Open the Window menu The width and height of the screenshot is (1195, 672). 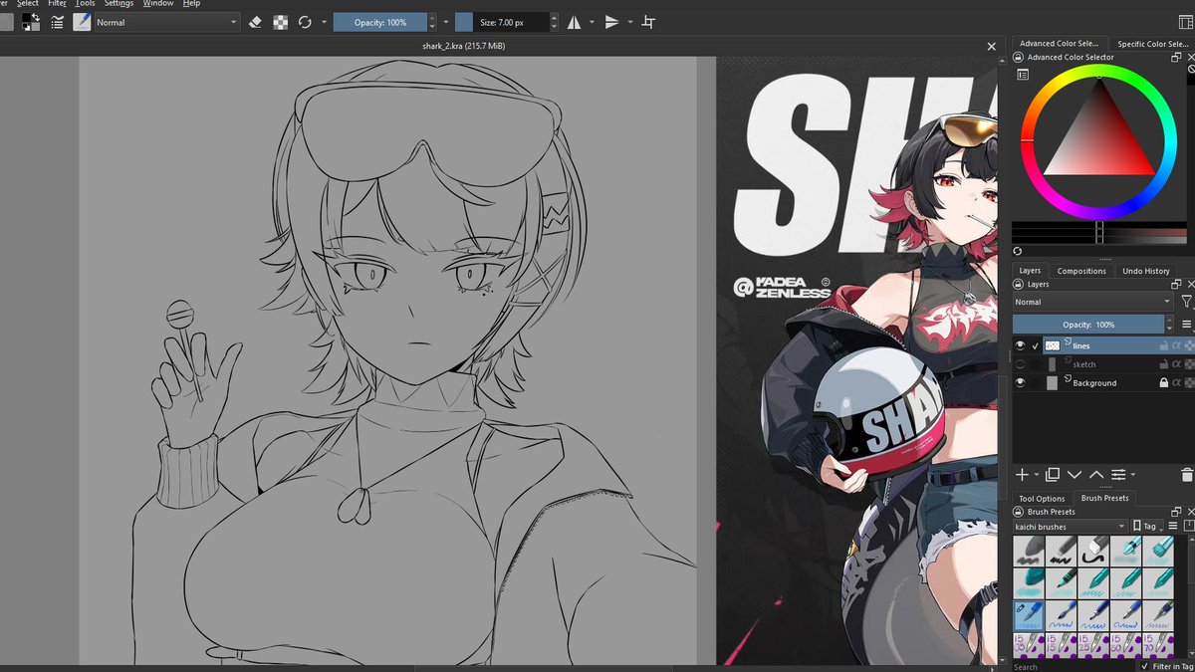158,4
